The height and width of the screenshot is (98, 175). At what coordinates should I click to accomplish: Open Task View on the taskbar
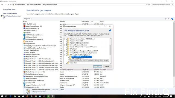[6, 96]
